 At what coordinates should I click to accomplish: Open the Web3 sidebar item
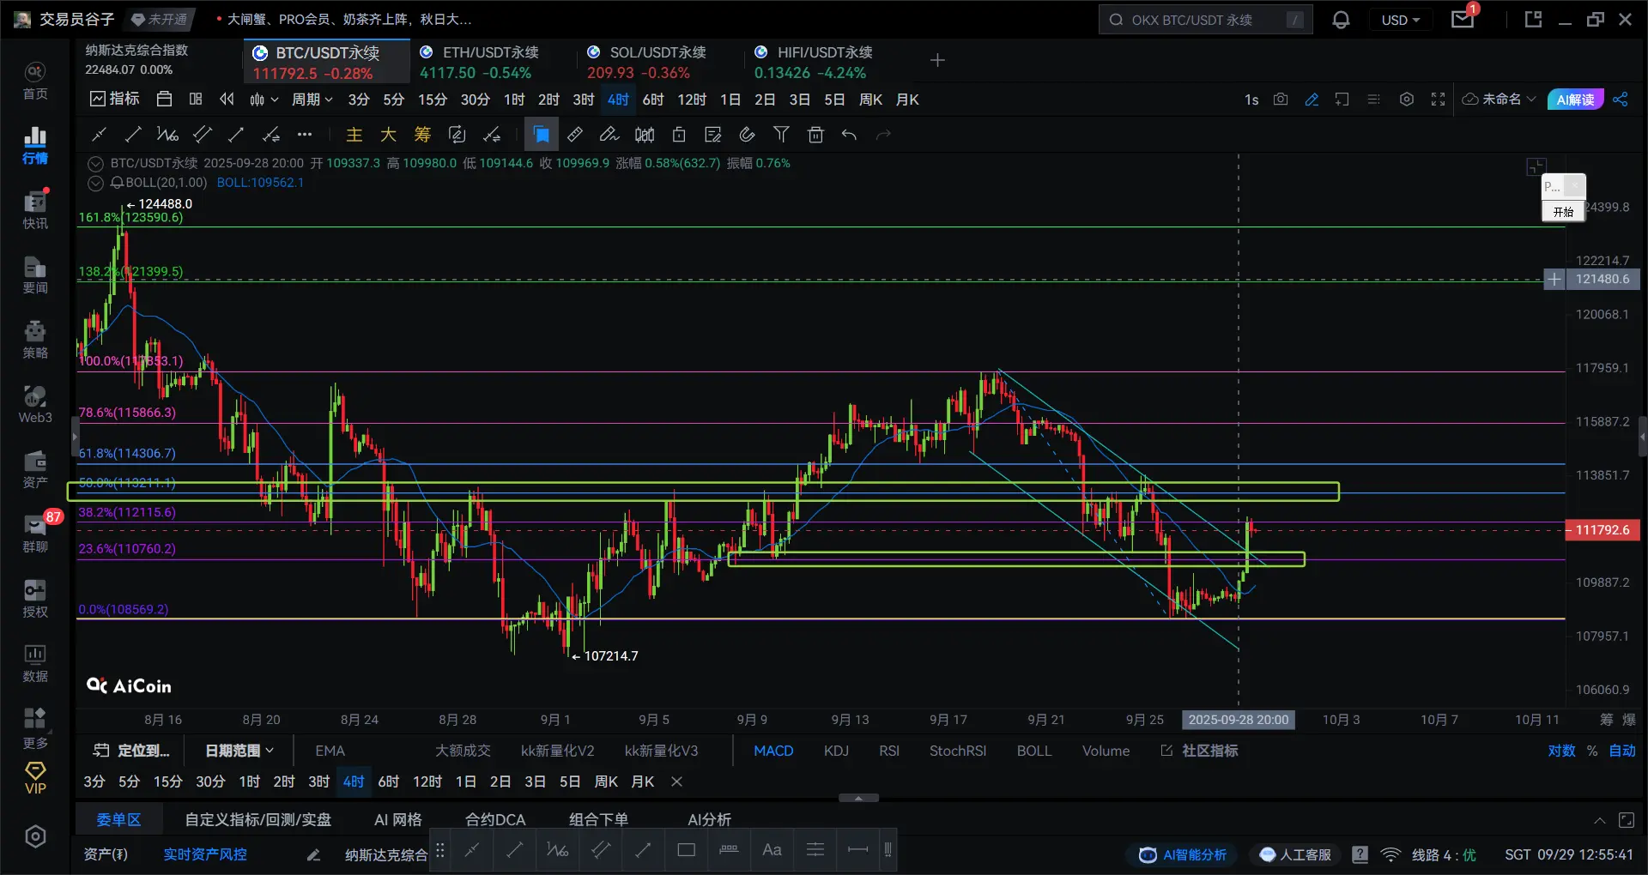[x=35, y=405]
